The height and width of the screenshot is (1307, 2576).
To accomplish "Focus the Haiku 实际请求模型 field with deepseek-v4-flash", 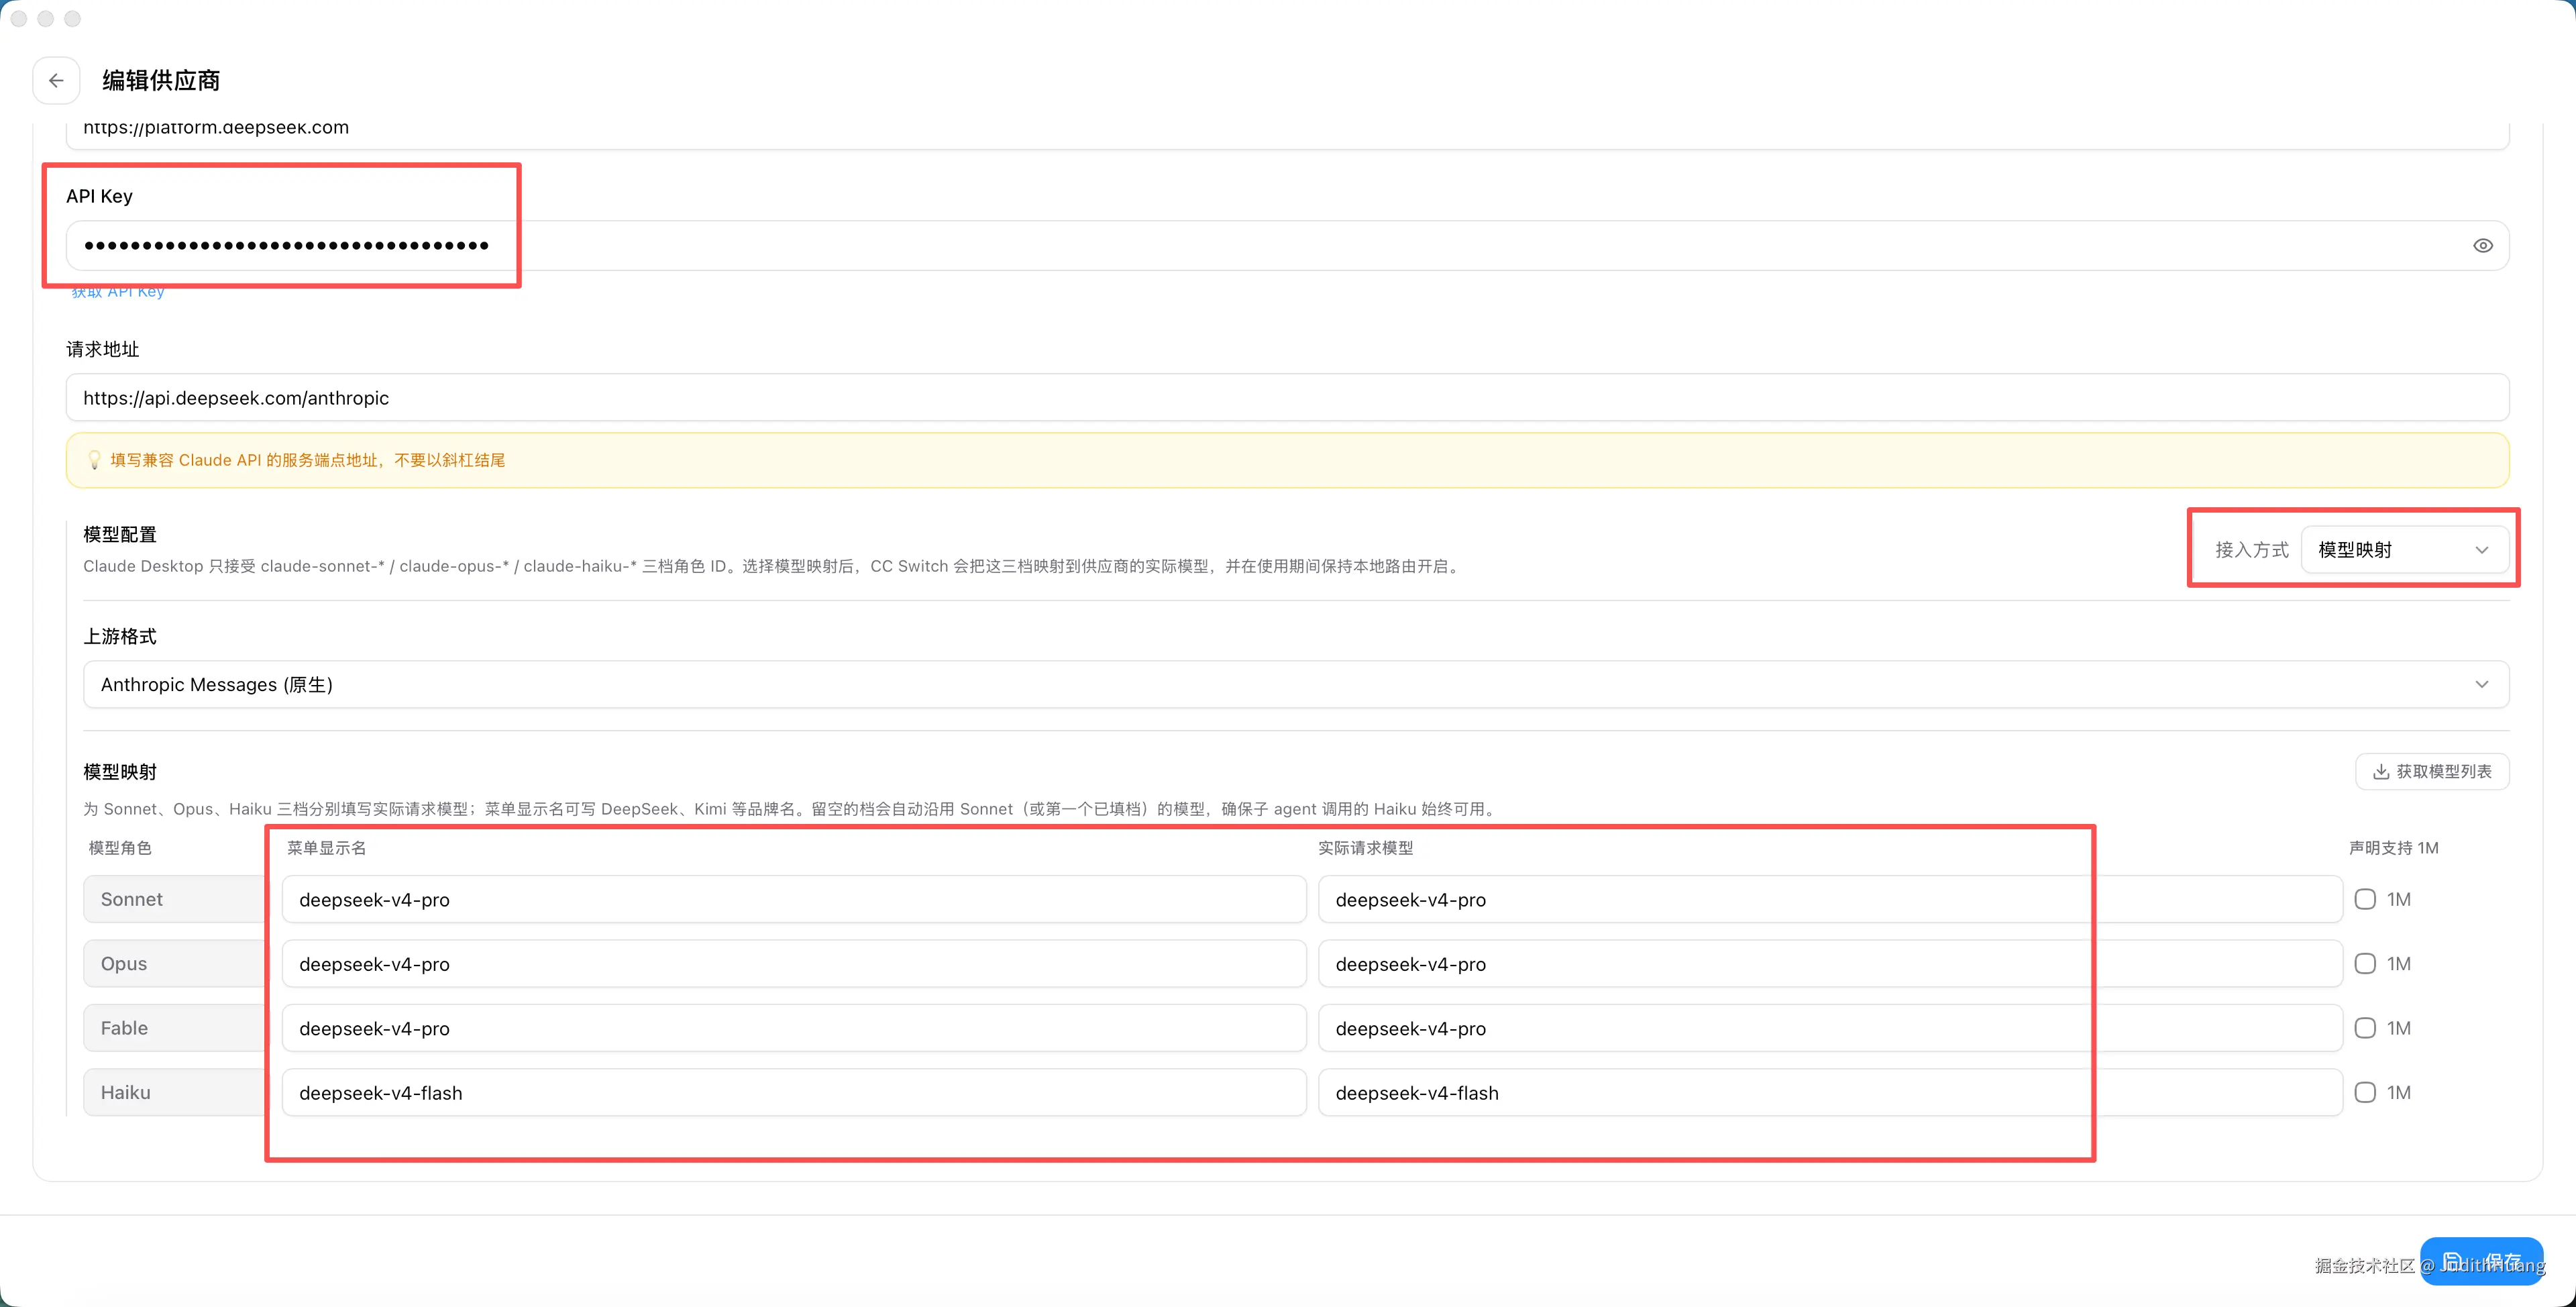I will tap(1830, 1092).
